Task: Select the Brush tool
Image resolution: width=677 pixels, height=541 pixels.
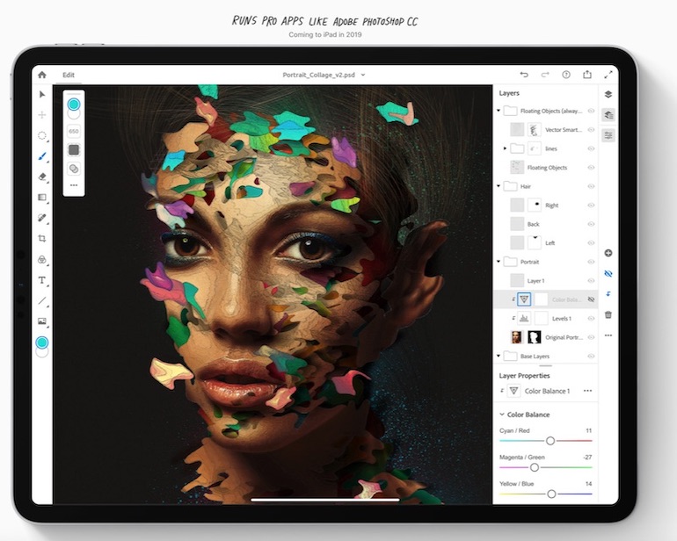Action: coord(42,156)
